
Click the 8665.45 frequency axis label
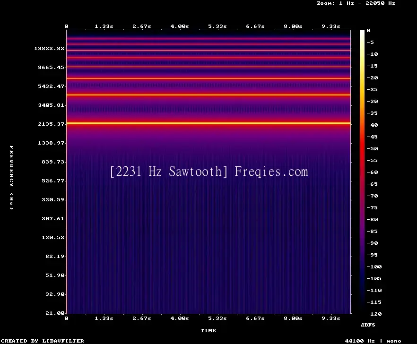click(x=51, y=67)
